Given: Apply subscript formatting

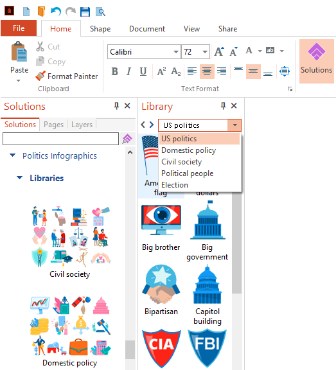Looking at the screenshot, I should pyautogui.click(x=176, y=71).
